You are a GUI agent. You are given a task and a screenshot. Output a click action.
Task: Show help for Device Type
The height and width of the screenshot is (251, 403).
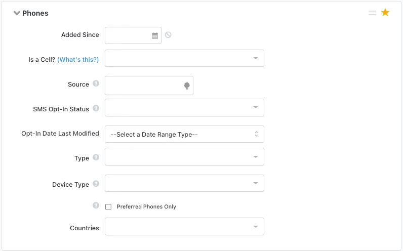point(96,184)
